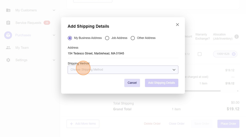This screenshot has width=246, height=137.
Task: Remove allocation tag 19991626
Action: tap(234, 54)
